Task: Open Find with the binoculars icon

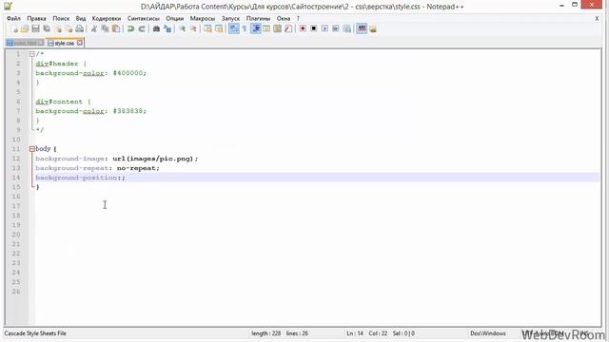Action: [156, 28]
